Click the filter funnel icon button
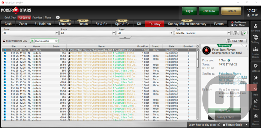This screenshot has height=128, width=261. point(236,33)
